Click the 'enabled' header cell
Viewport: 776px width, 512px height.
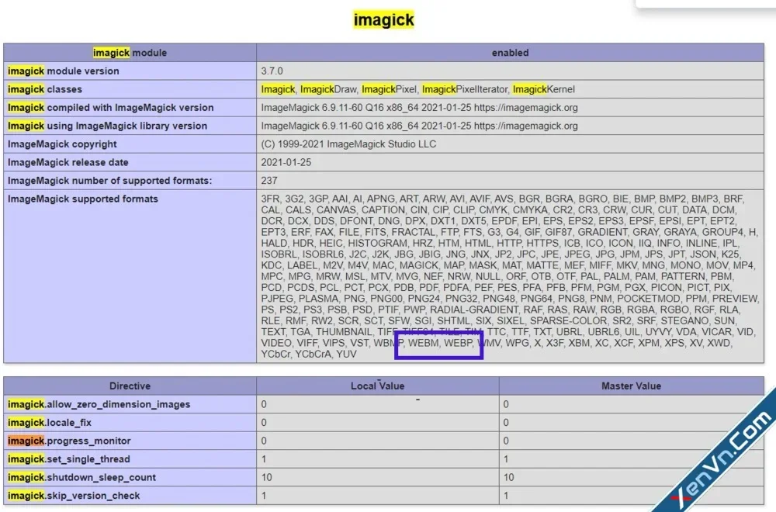[510, 53]
